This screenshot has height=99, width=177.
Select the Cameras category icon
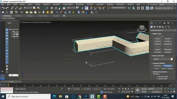click(160, 27)
